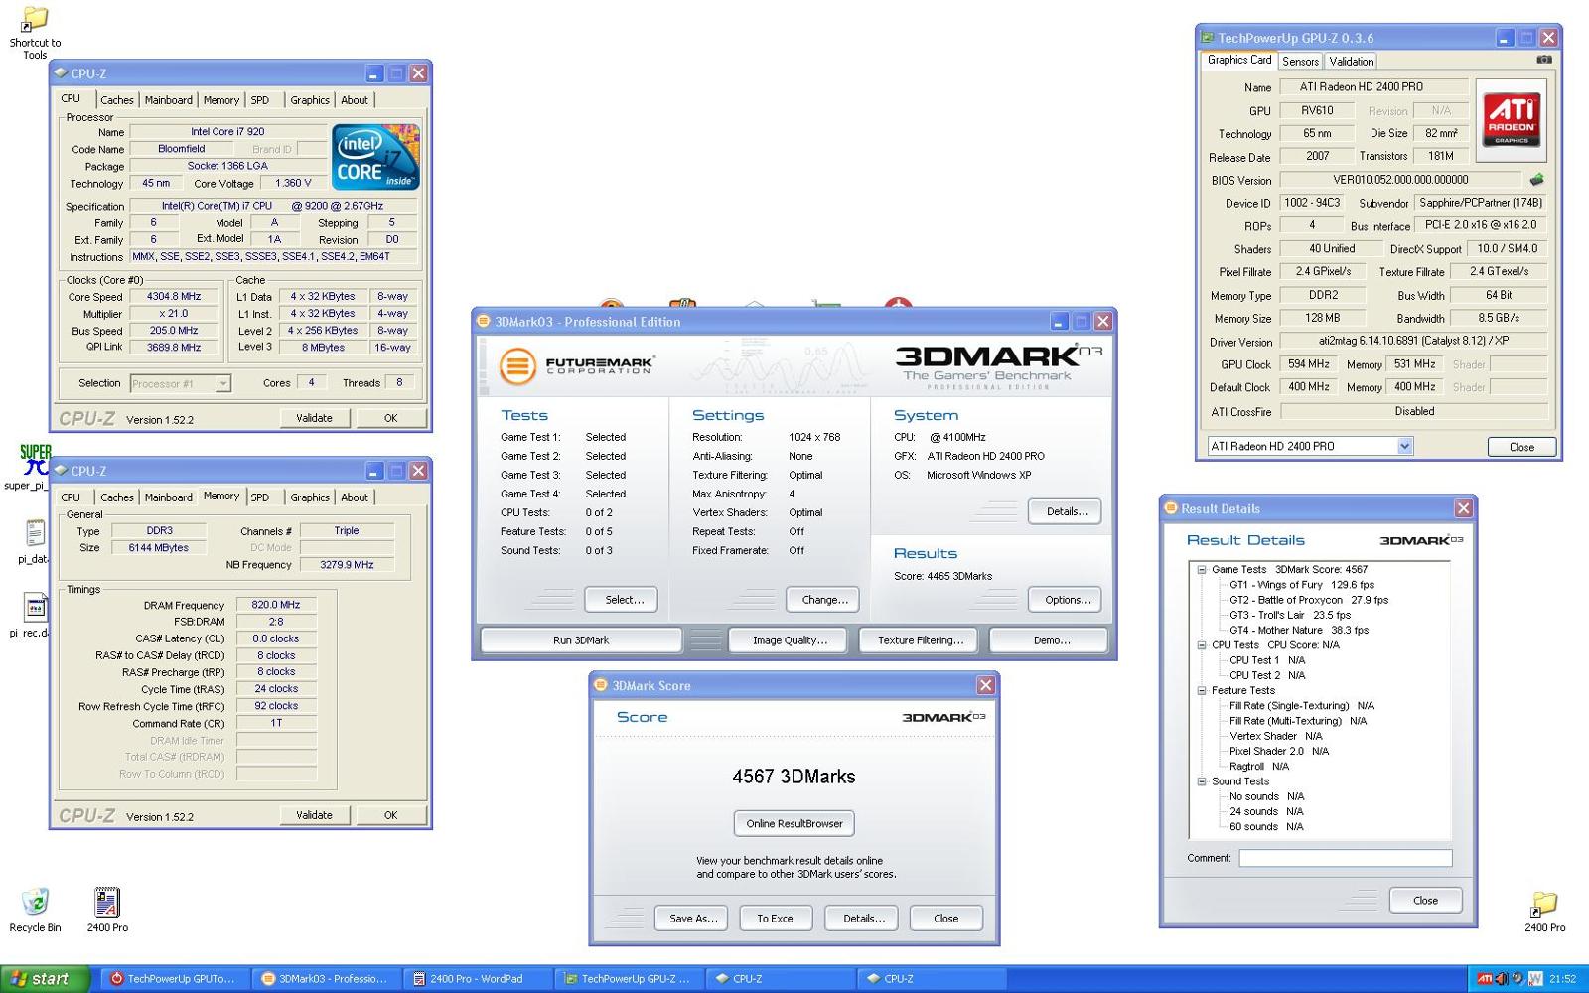Select the Recycle Bin icon
This screenshot has height=993, width=1589.
click(35, 910)
